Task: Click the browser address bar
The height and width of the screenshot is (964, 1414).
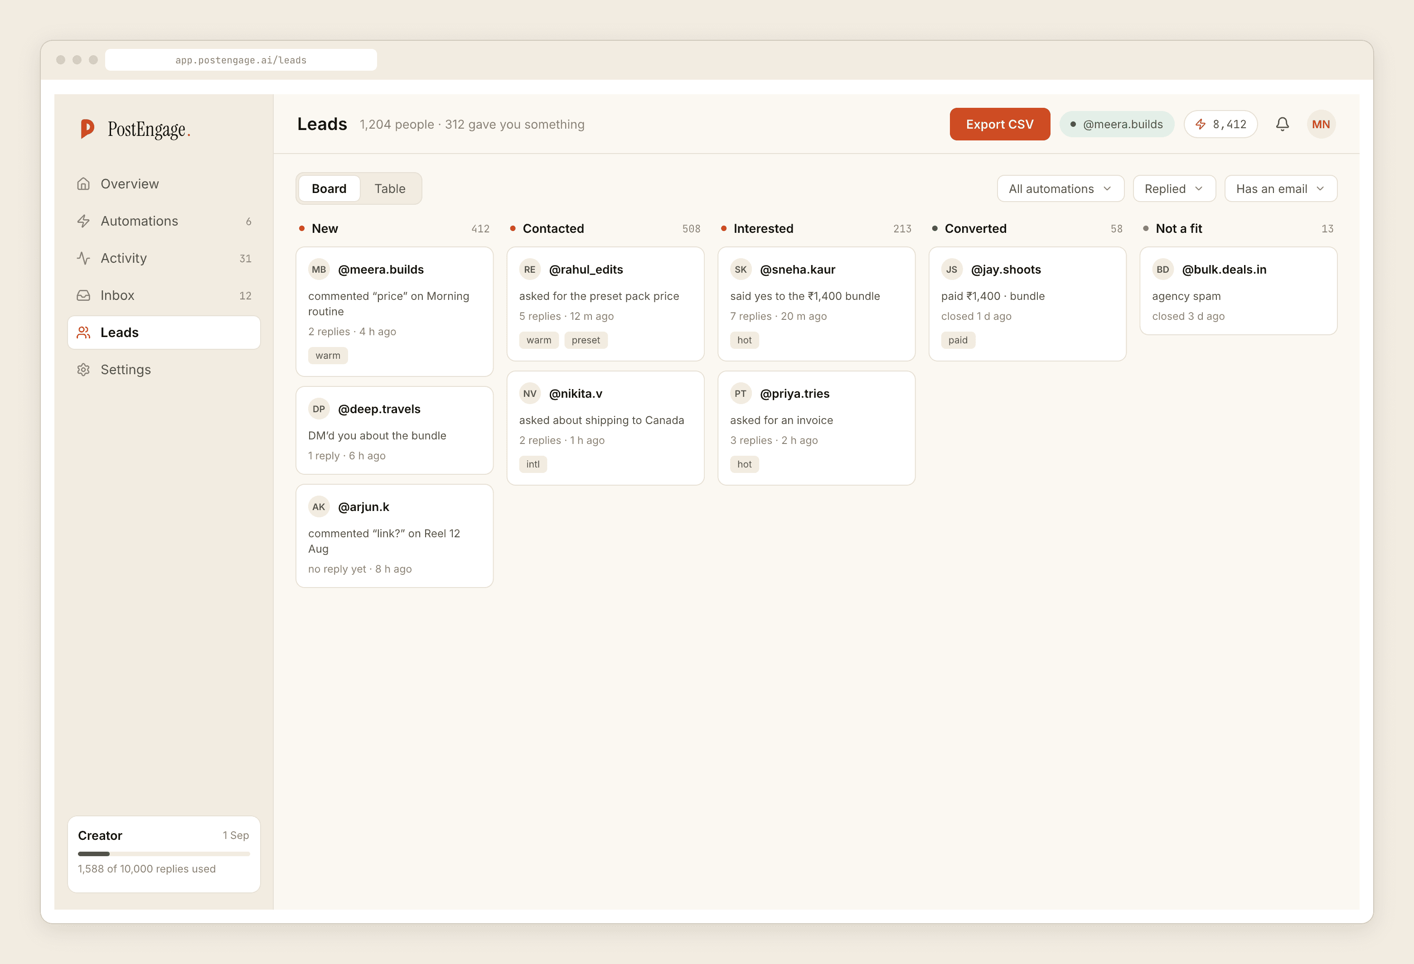Action: [241, 60]
